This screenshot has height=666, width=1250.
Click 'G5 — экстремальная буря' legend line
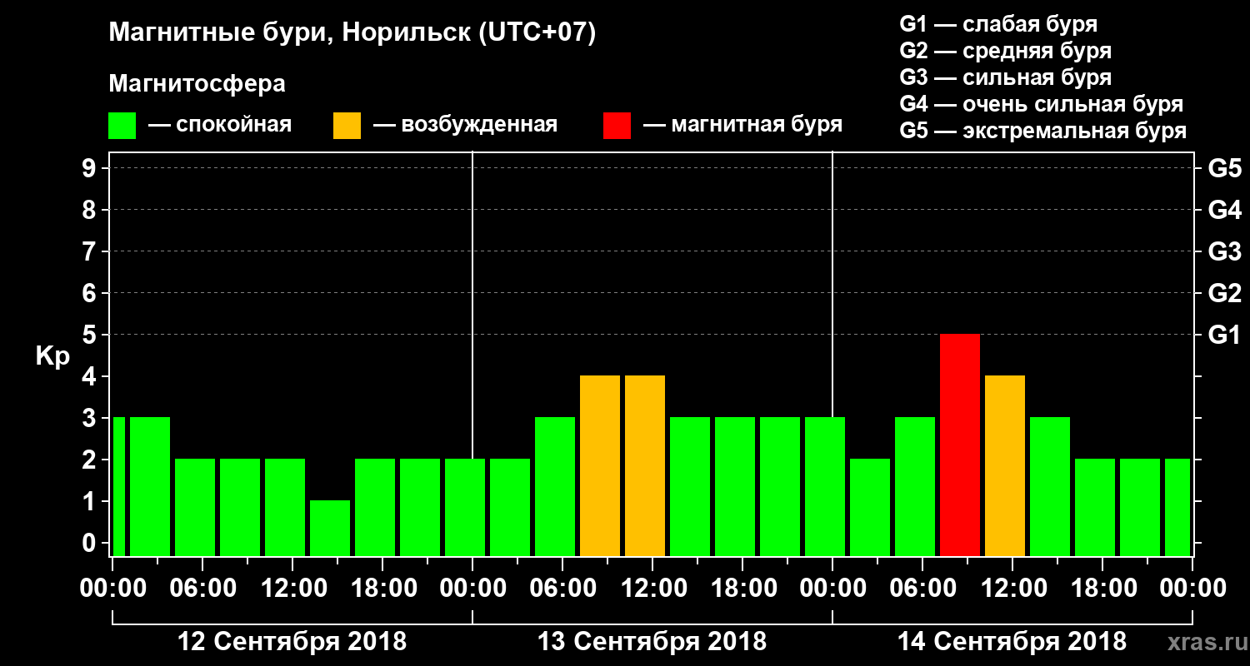coord(1043,131)
